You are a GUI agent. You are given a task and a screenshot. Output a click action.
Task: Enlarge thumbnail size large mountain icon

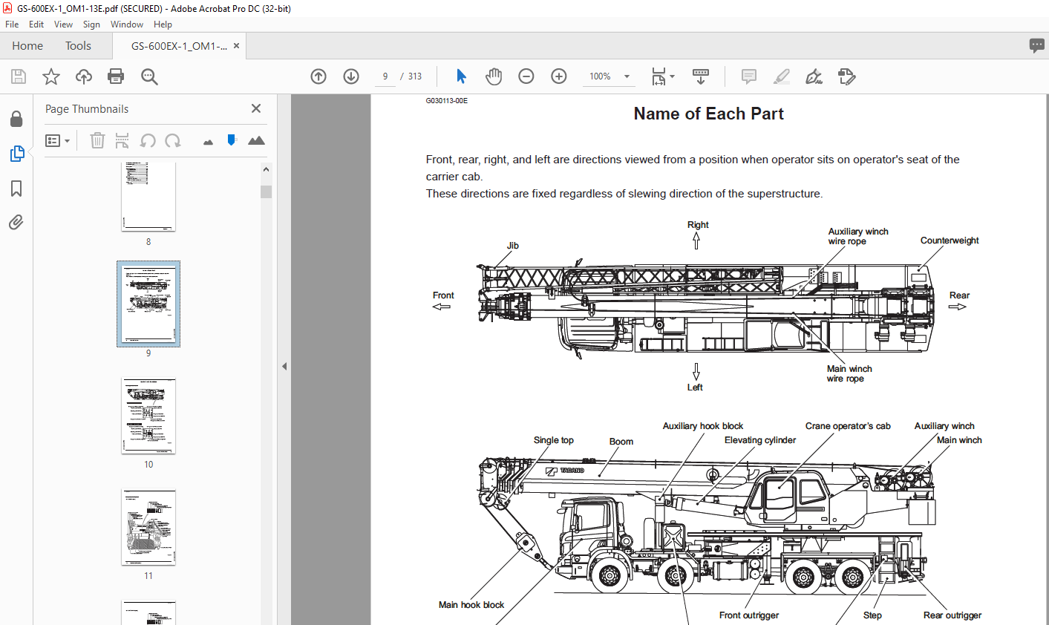pyautogui.click(x=256, y=140)
